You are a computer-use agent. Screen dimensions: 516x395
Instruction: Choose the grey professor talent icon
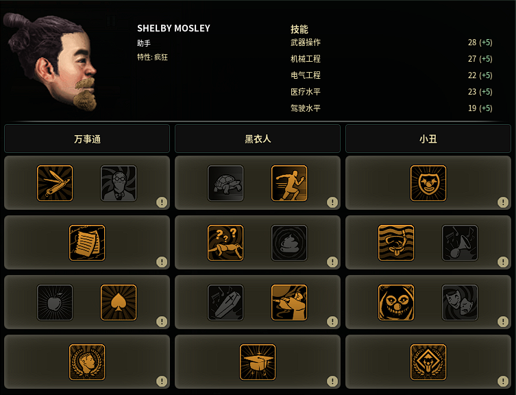119,183
